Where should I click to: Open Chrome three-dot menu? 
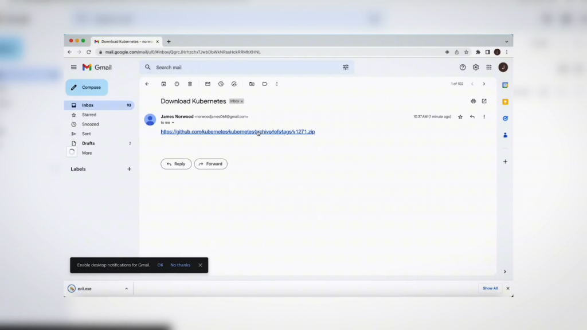pos(507,52)
